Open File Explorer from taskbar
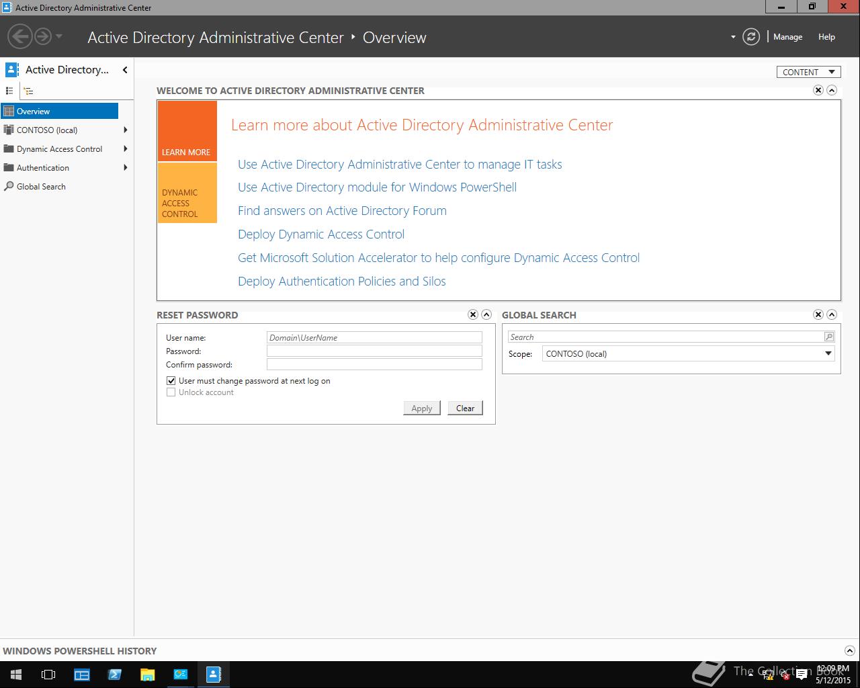 (x=148, y=675)
